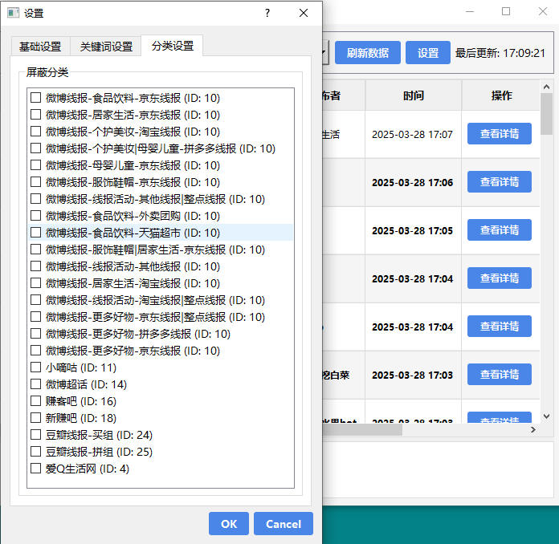559x544 pixels.
Task: Click the question mark help button
Action: coord(267,13)
